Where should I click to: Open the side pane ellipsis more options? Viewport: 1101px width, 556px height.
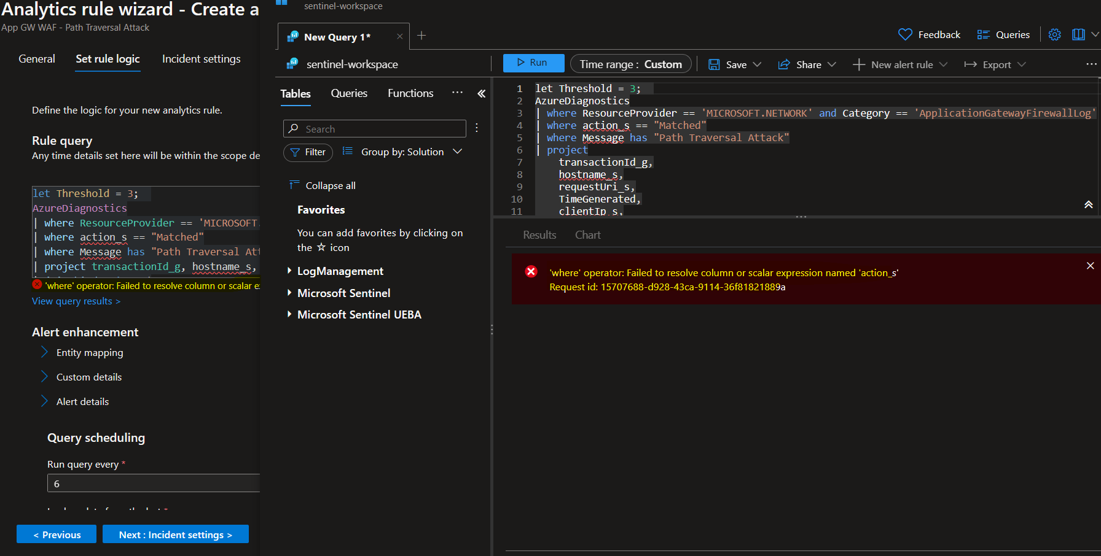tap(457, 93)
